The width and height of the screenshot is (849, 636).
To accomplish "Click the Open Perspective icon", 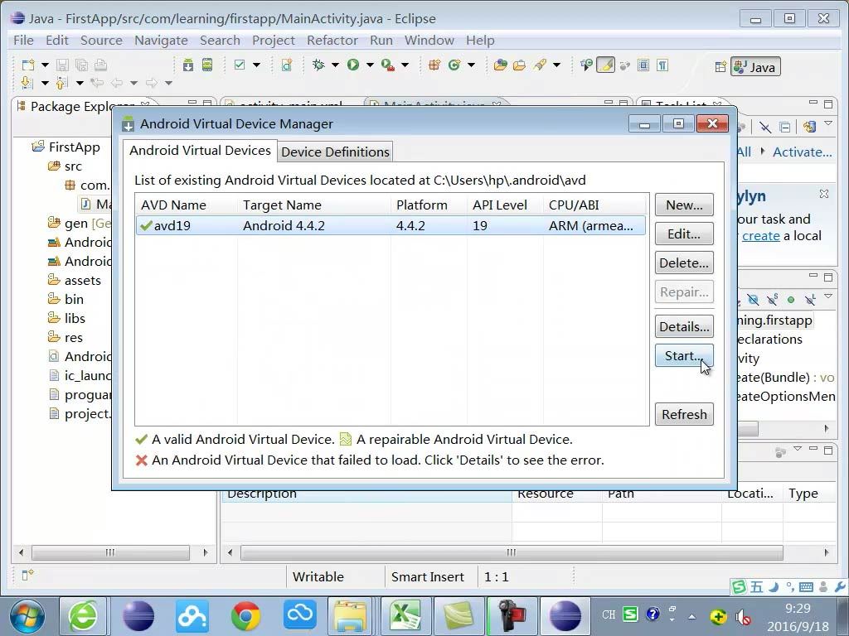I will tap(720, 67).
